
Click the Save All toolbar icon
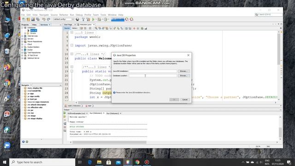point(38,19)
